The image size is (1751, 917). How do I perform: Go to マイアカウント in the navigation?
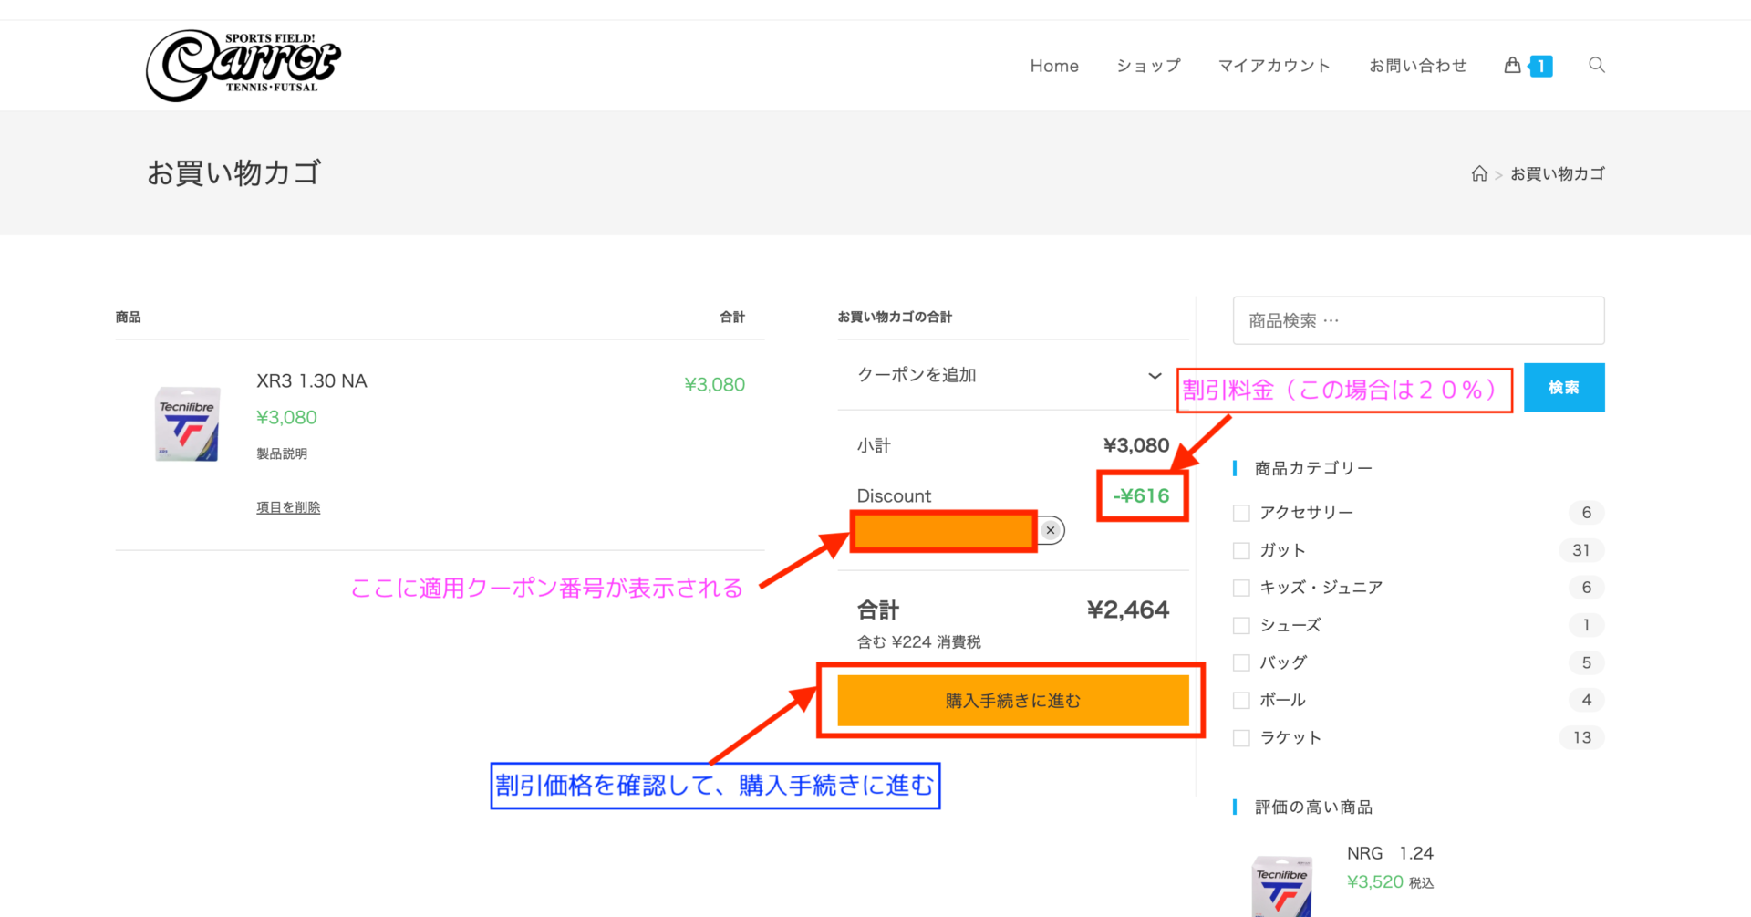1274,66
